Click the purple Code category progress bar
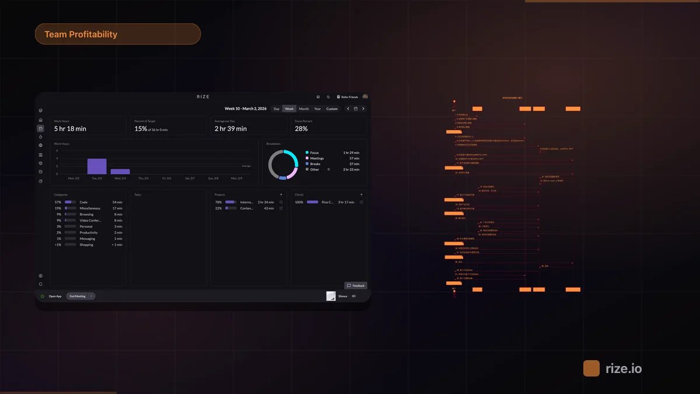Viewport: 700px width, 394px height. tap(68, 201)
